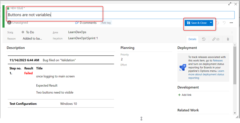Click Add link under Development
Screen dimensions: 240x123
click(186, 95)
